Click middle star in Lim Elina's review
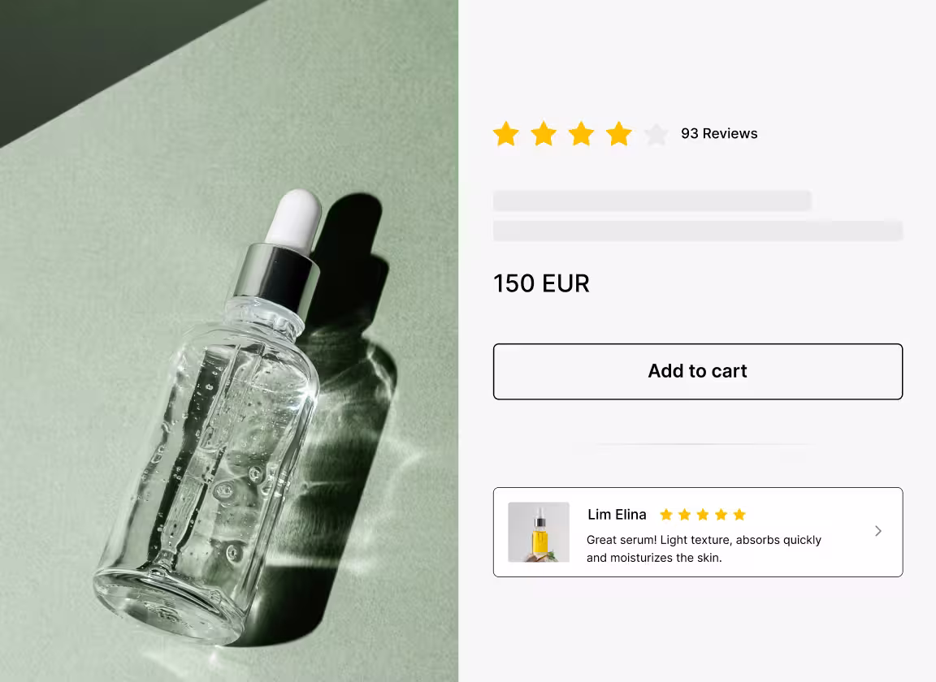This screenshot has width=936, height=682. pos(703,514)
